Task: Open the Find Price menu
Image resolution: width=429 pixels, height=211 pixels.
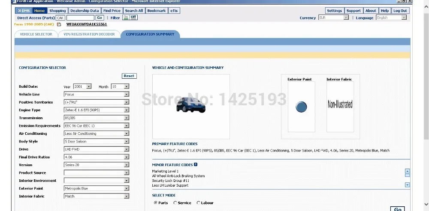Action: tap(112, 11)
